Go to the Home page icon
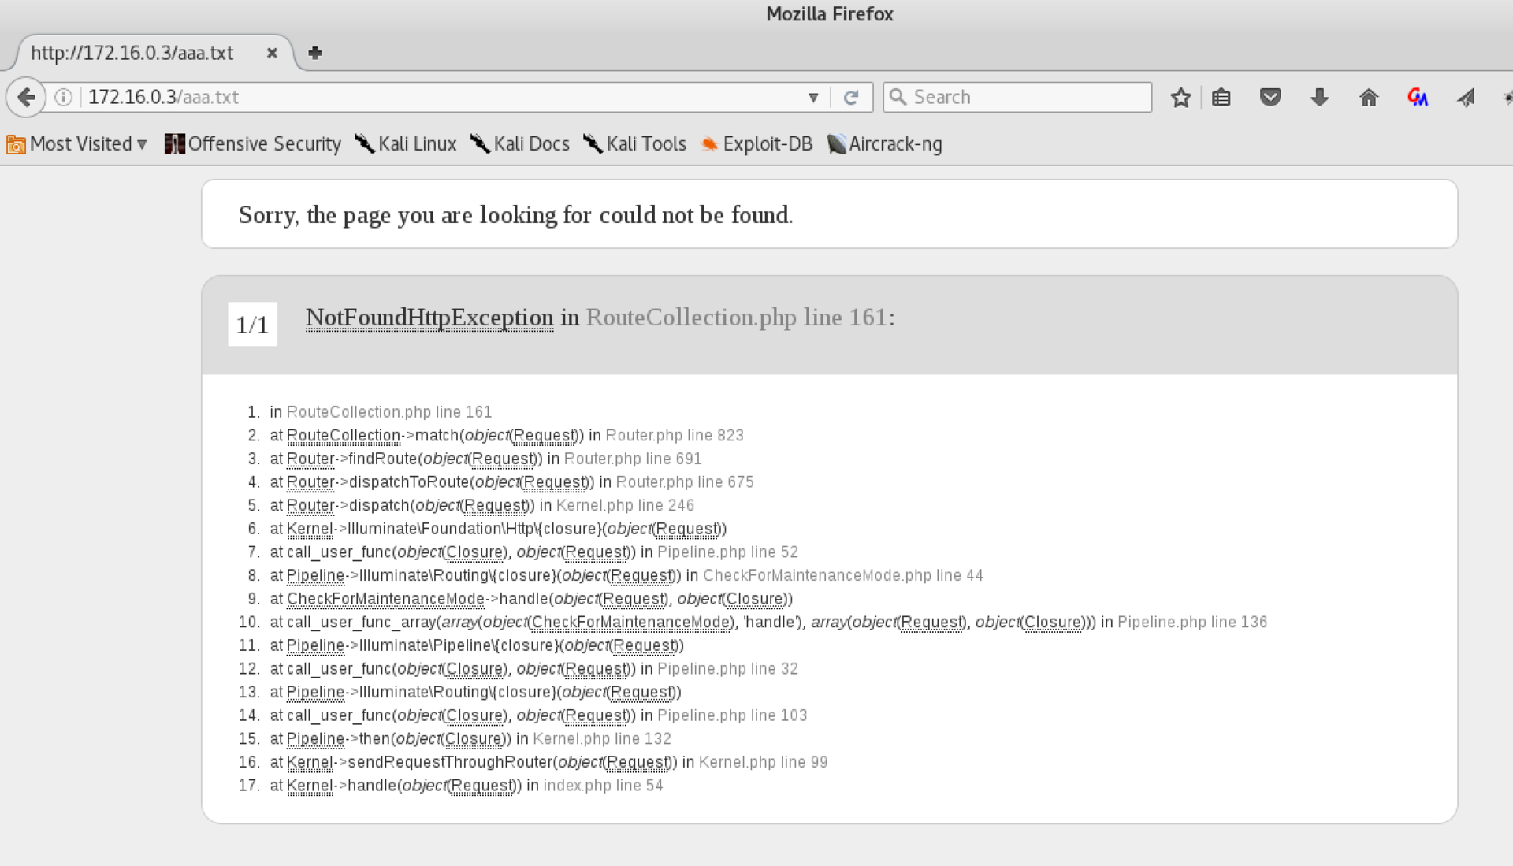Viewport: 1513px width, 866px height. tap(1369, 97)
